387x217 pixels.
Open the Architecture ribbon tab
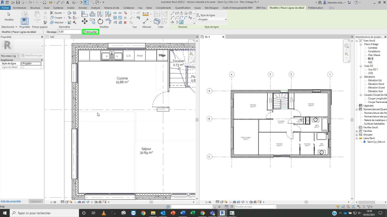tap(20, 8)
